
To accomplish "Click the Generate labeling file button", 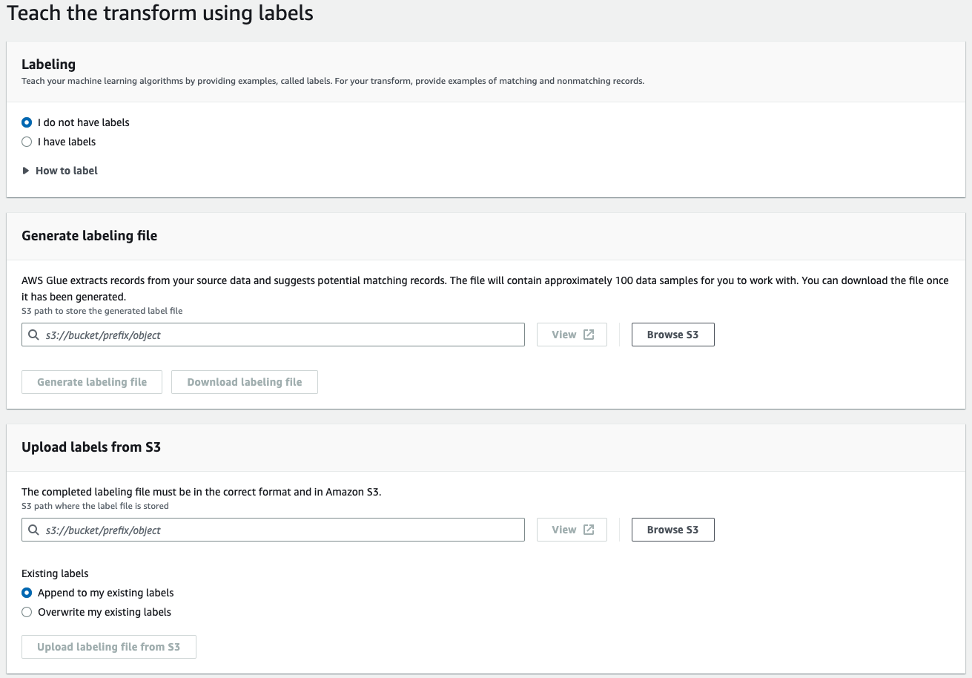I will [91, 381].
